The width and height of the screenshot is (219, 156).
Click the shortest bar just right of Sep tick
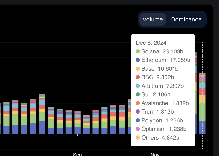(87, 125)
